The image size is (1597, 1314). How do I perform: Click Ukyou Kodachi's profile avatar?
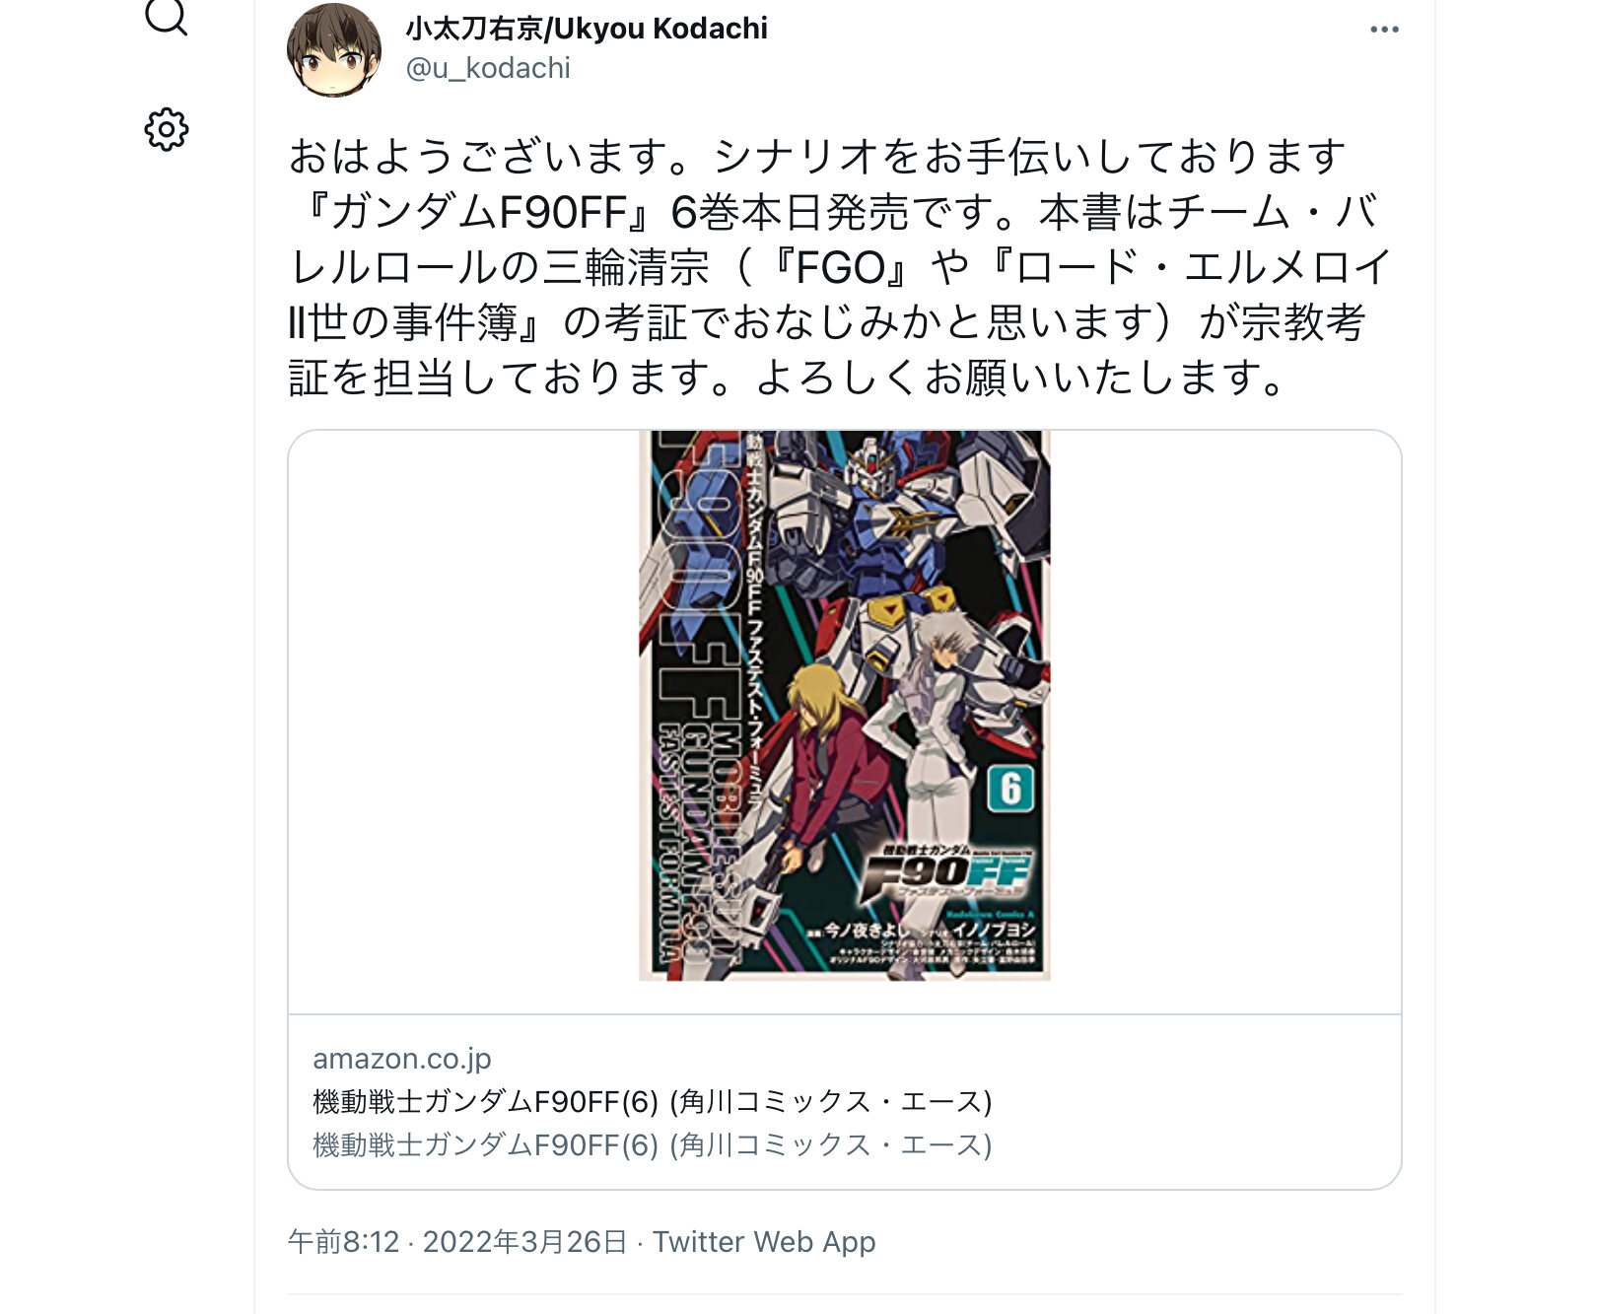click(x=334, y=49)
